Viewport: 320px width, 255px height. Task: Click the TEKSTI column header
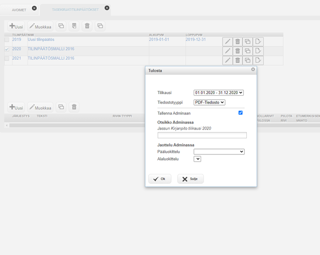tap(42, 116)
